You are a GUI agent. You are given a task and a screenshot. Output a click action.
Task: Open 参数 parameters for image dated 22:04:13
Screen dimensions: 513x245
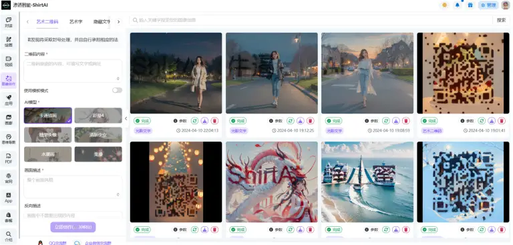point(180,121)
